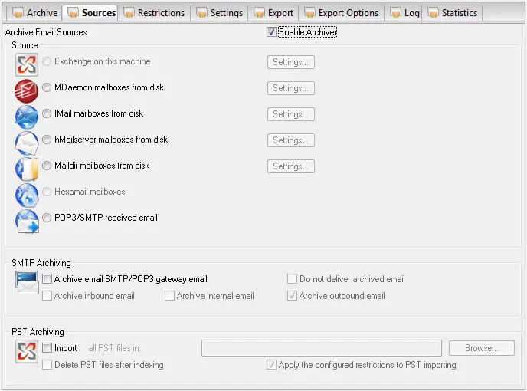Select Maildir mailboxes from disk option

pyautogui.click(x=47, y=166)
